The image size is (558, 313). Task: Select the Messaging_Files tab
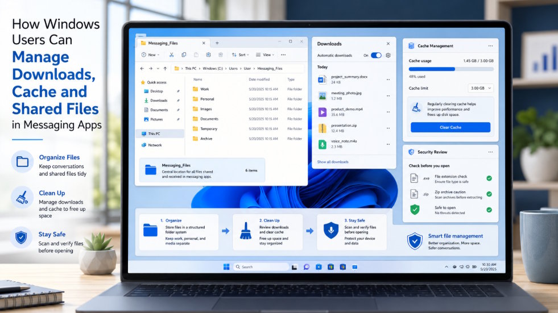pos(173,43)
